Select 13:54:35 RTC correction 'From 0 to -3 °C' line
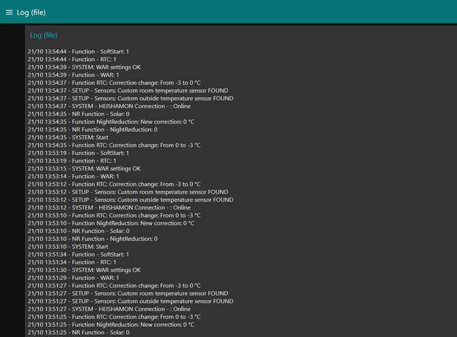This screenshot has height=337, width=457. coord(114,145)
